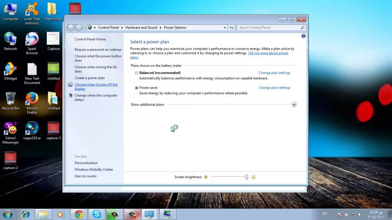Open Require a password on wakeup
392x220 pixels.
point(98,50)
